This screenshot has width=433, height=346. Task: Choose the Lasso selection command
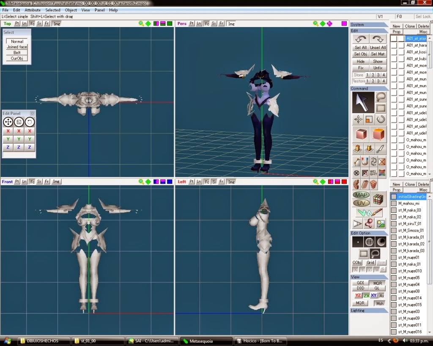point(381,97)
